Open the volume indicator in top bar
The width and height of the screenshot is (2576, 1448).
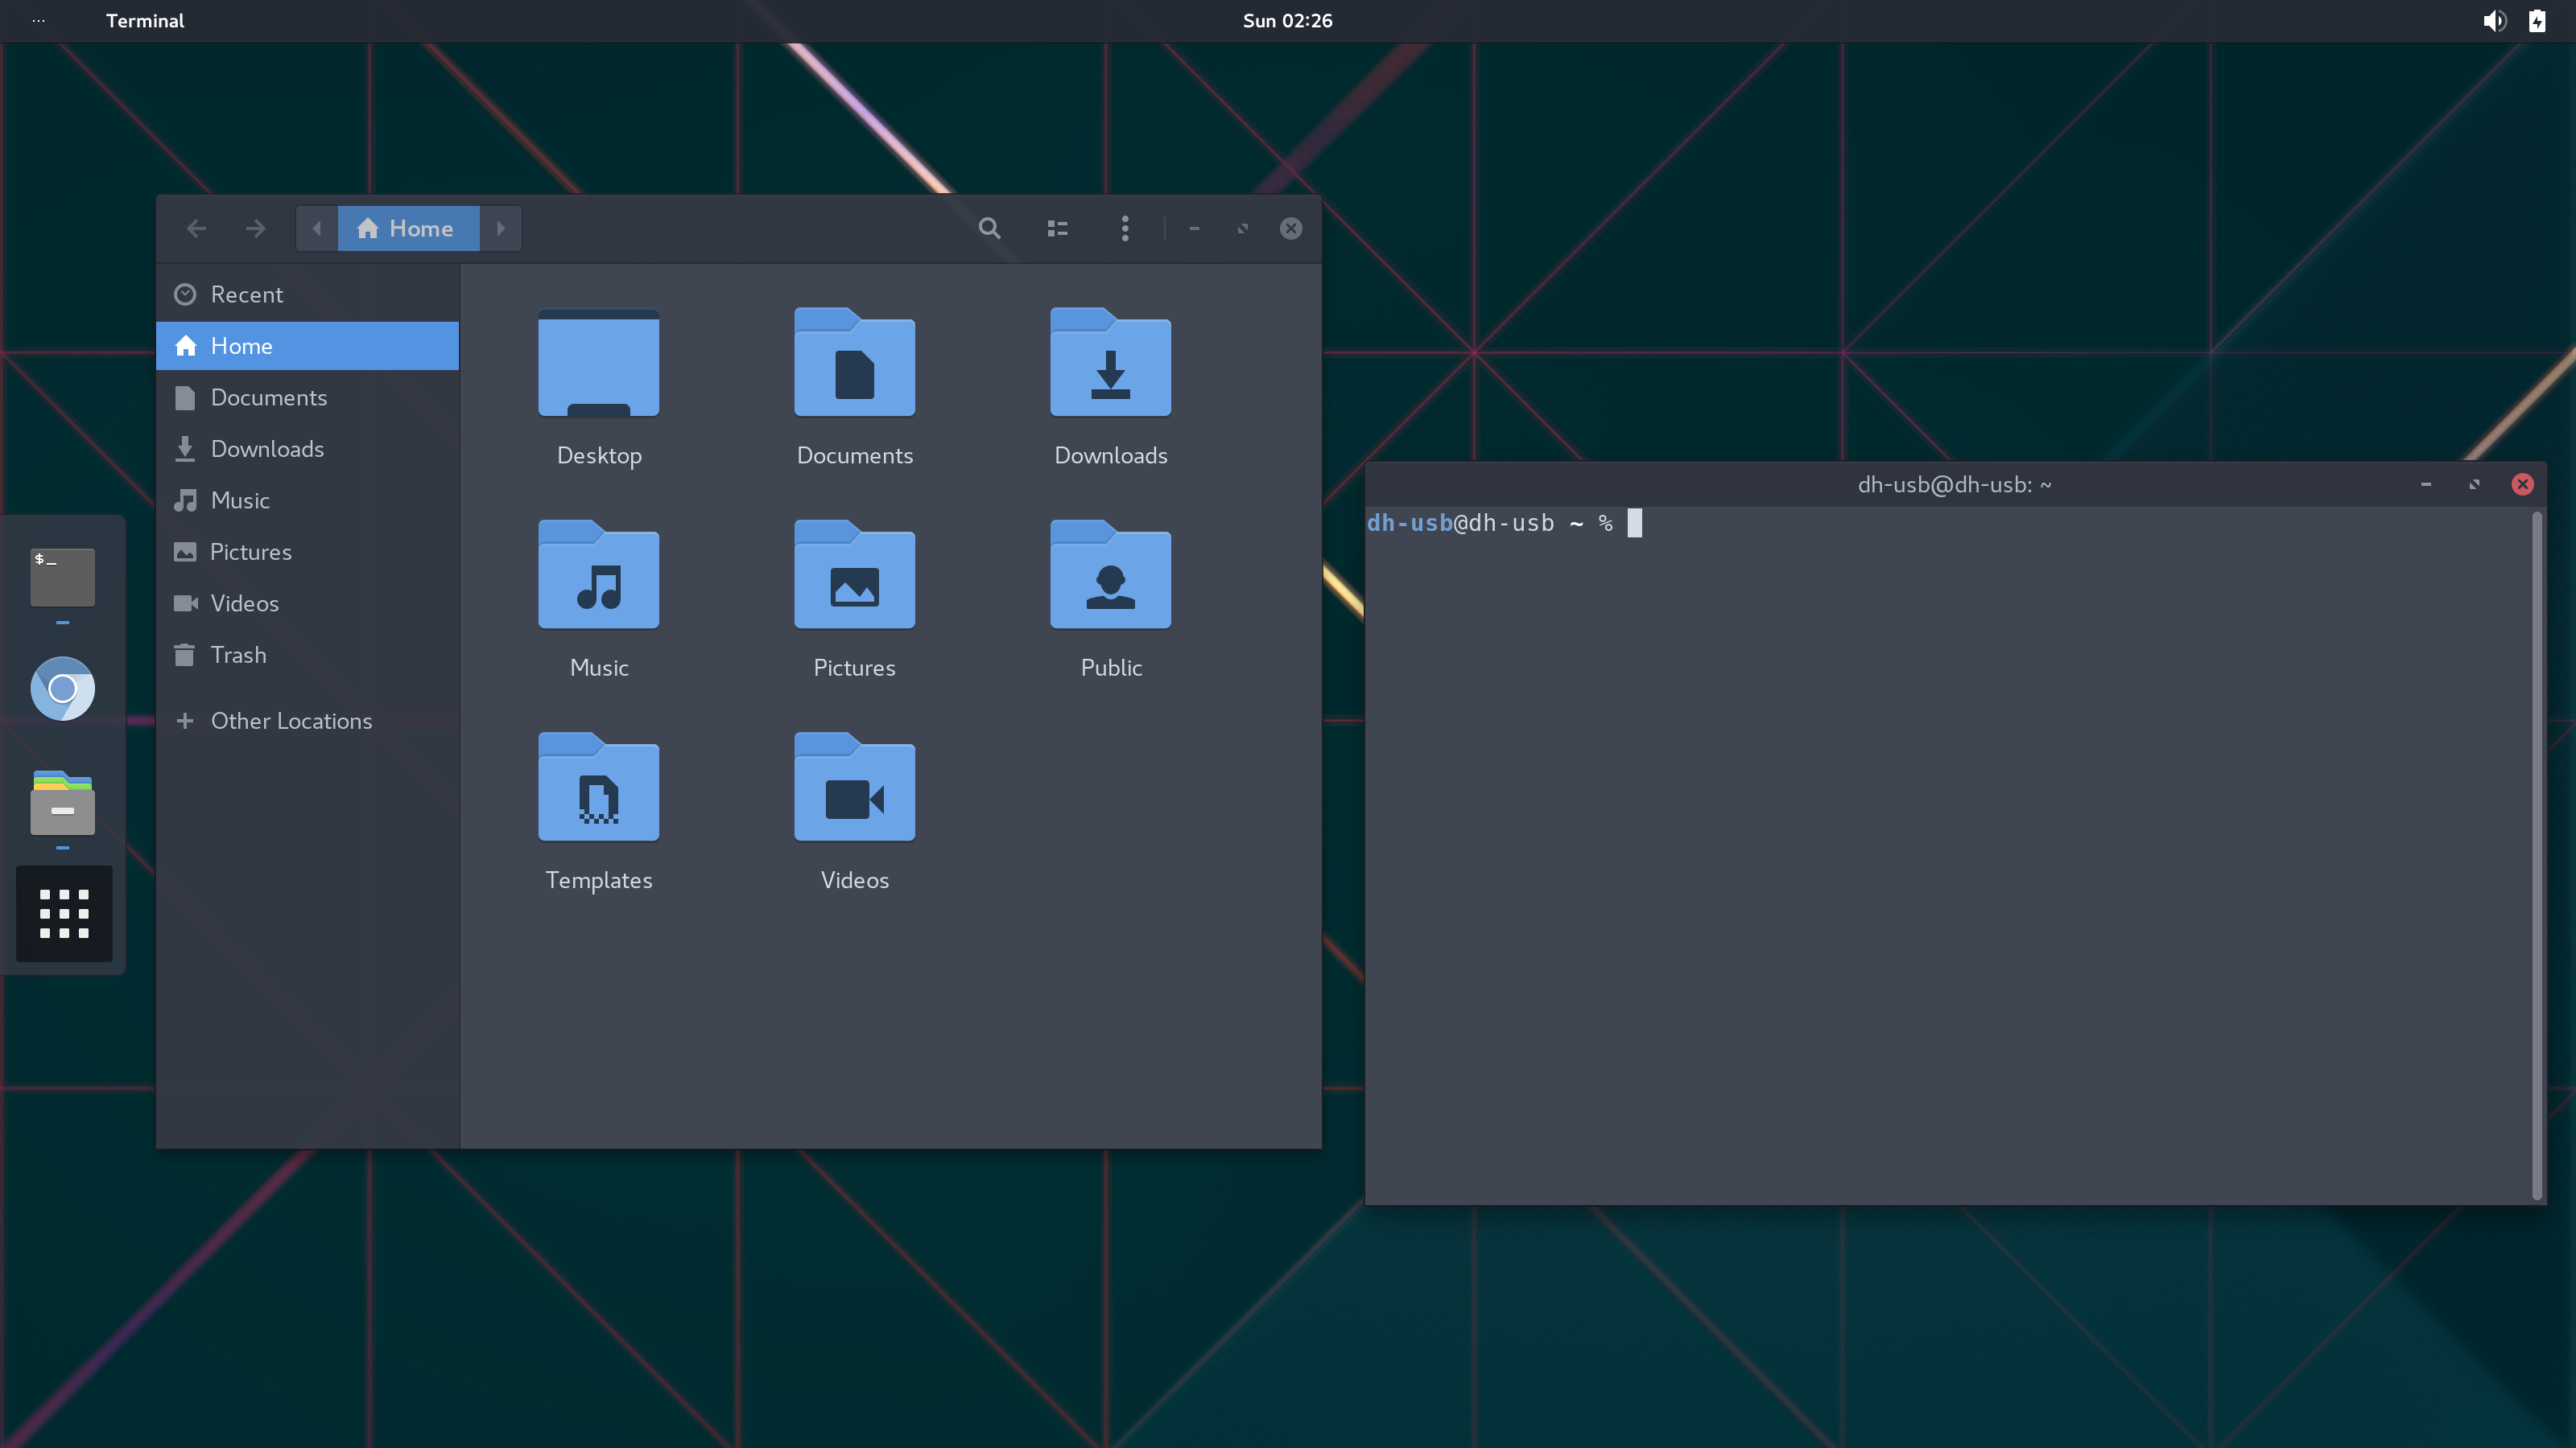pyautogui.click(x=2493, y=21)
